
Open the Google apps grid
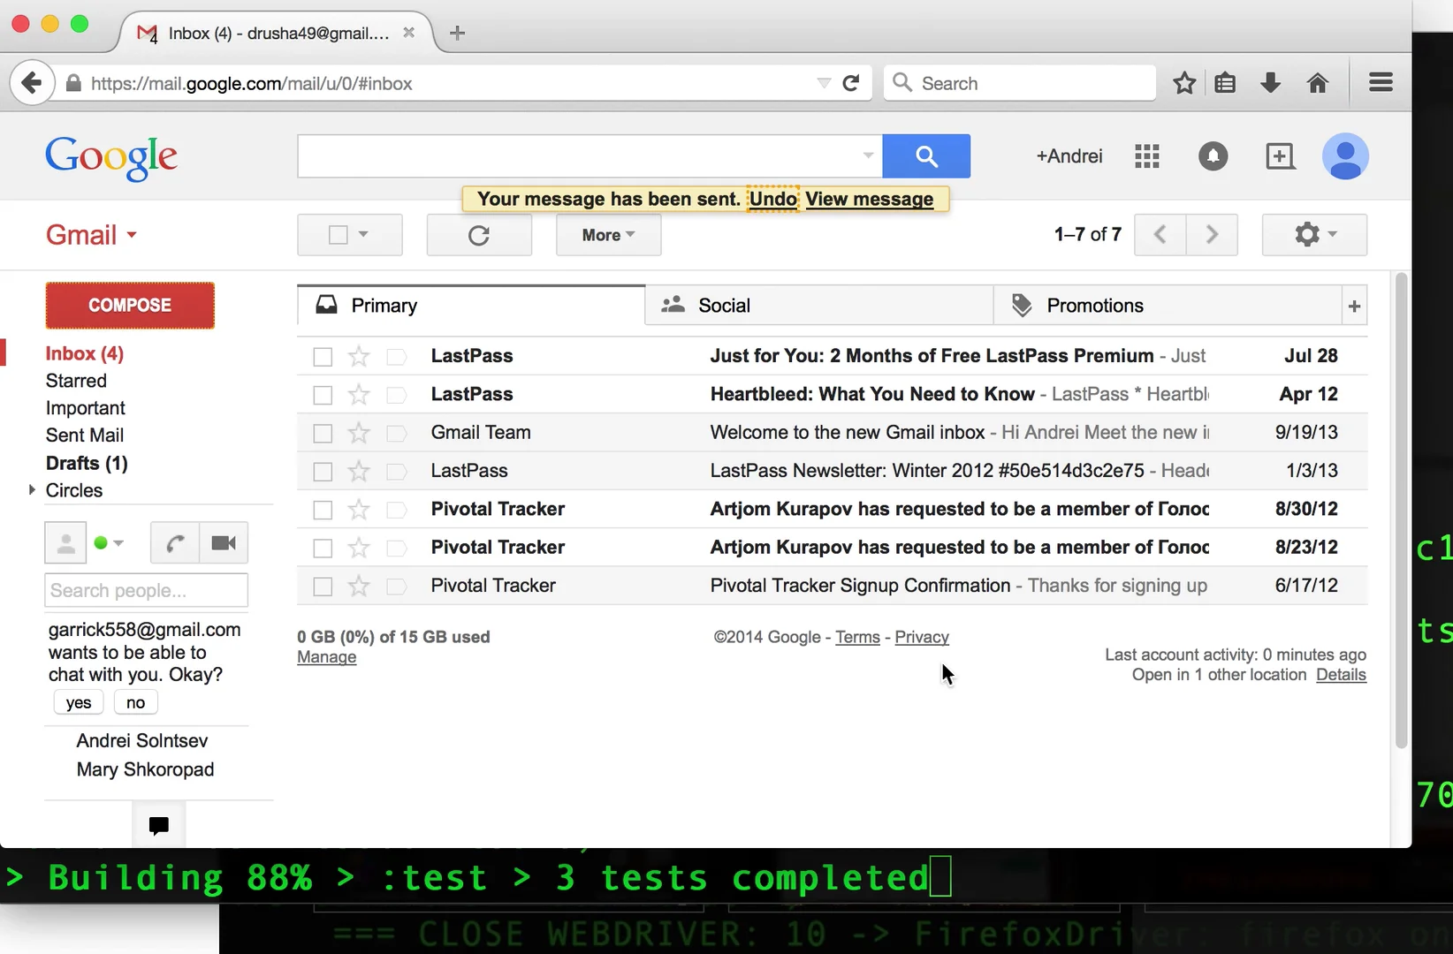(x=1146, y=156)
